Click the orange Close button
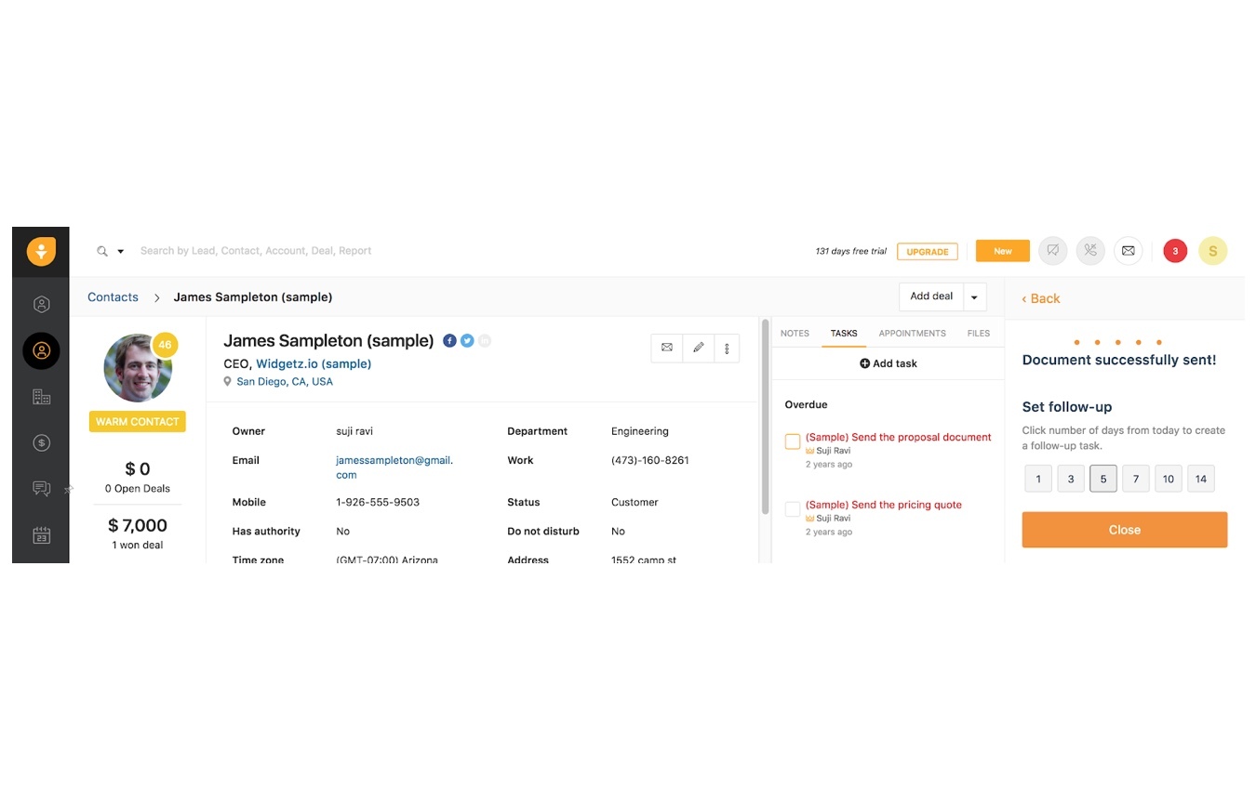This screenshot has width=1256, height=790. [x=1124, y=530]
